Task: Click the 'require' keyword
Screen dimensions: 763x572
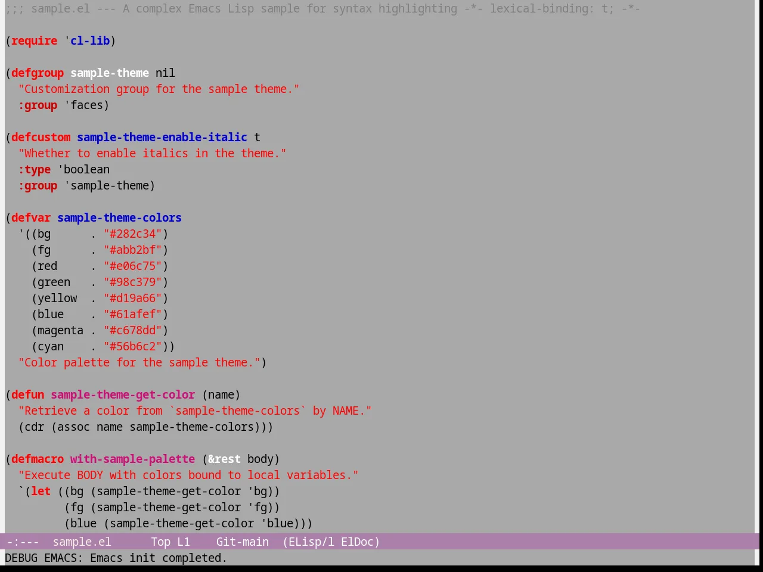Action: pyautogui.click(x=35, y=41)
